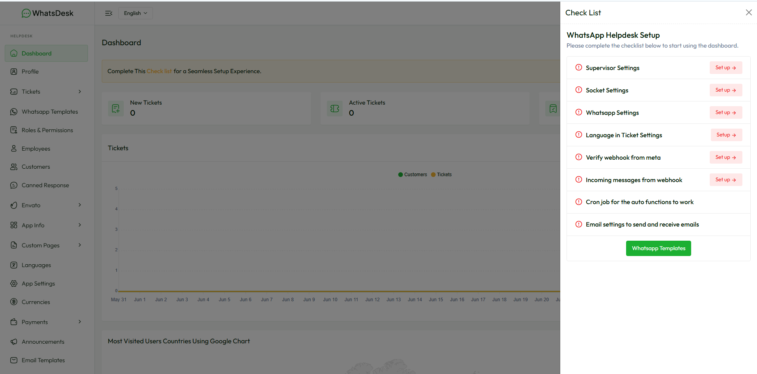Open the Languages menu item

[46, 265]
